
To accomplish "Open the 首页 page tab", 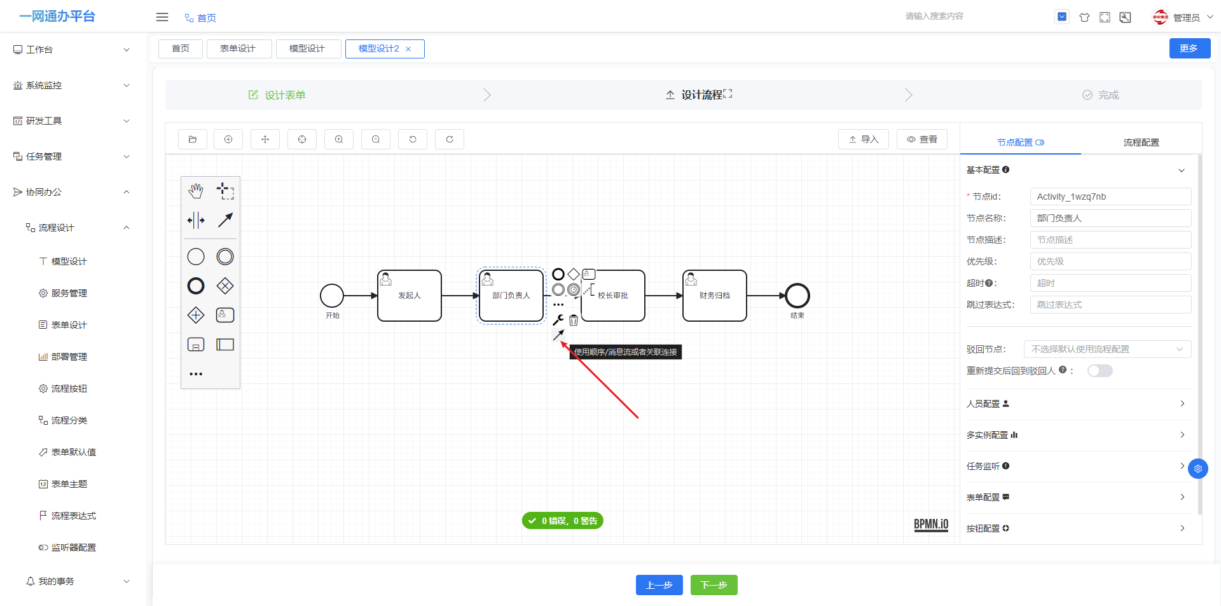I will click(181, 49).
